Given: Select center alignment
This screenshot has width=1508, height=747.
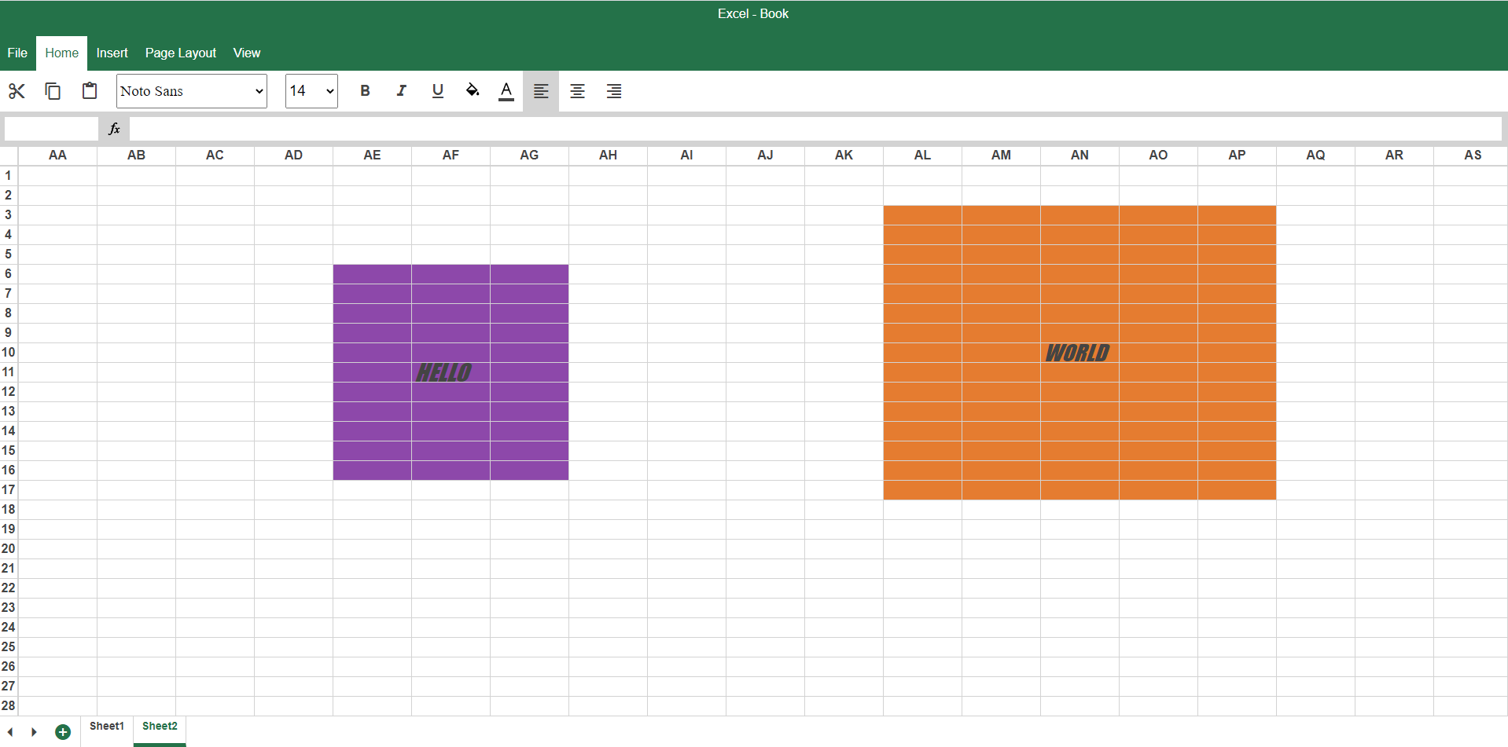Looking at the screenshot, I should point(577,91).
